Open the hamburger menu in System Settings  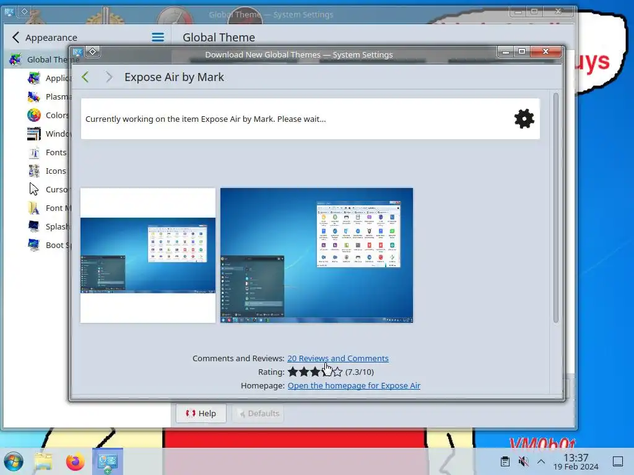pyautogui.click(x=158, y=38)
